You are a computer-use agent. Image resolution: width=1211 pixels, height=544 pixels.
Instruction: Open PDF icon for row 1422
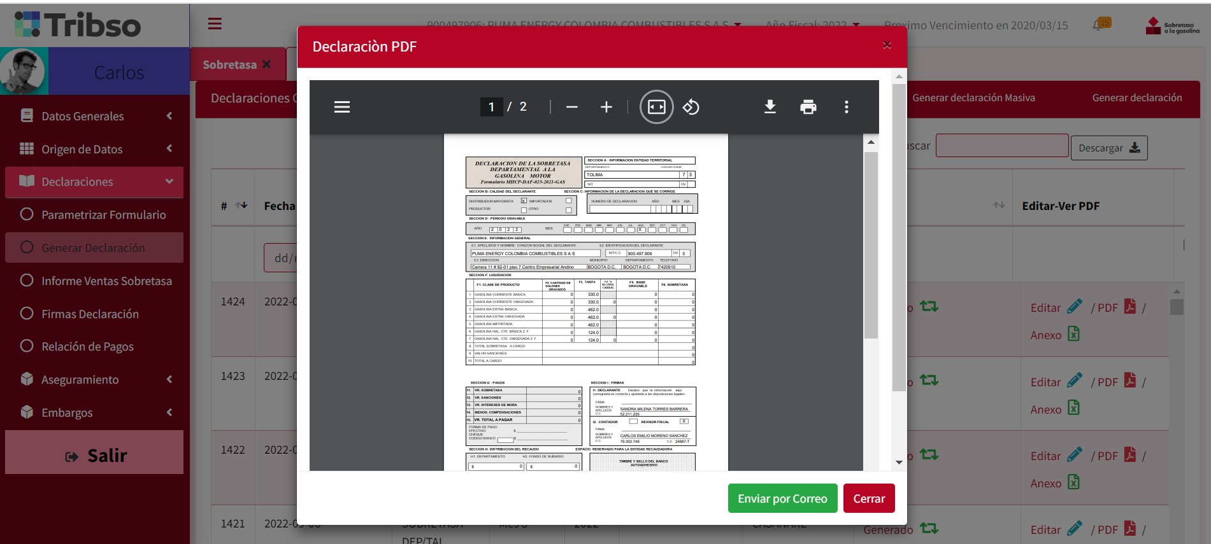click(x=1130, y=455)
